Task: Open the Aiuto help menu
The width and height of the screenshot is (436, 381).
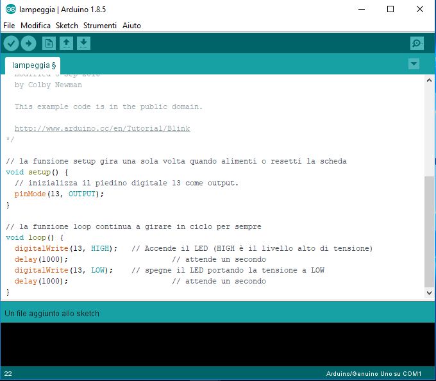Action: tap(131, 26)
